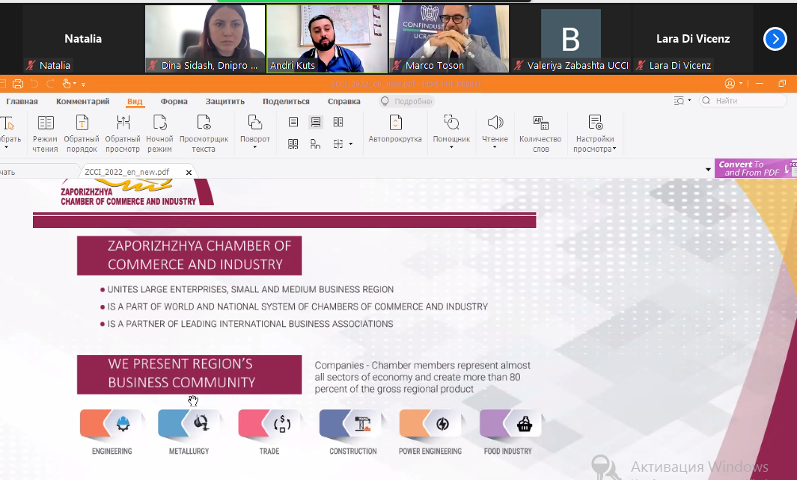
Task: Start Автопрокрутка auto-scroll
Action: 395,129
